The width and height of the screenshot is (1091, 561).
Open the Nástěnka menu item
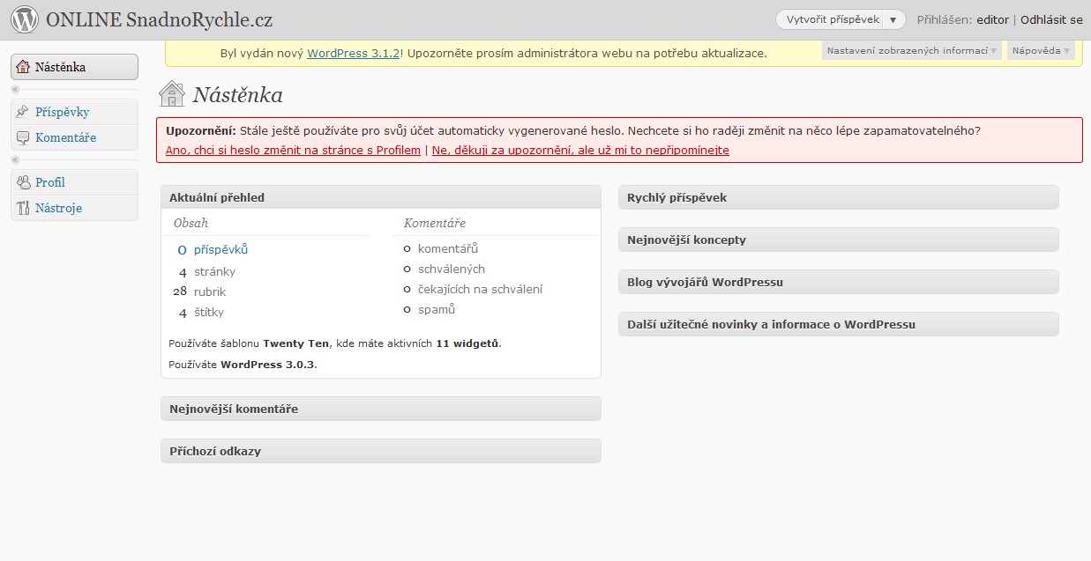pyautogui.click(x=74, y=67)
